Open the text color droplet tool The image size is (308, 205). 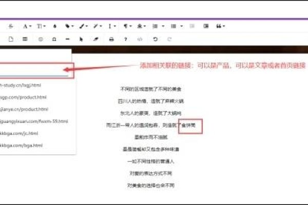tap(55, 26)
